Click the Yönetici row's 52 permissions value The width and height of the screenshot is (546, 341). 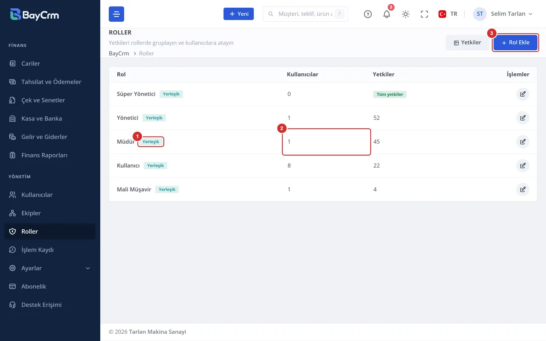(x=377, y=118)
